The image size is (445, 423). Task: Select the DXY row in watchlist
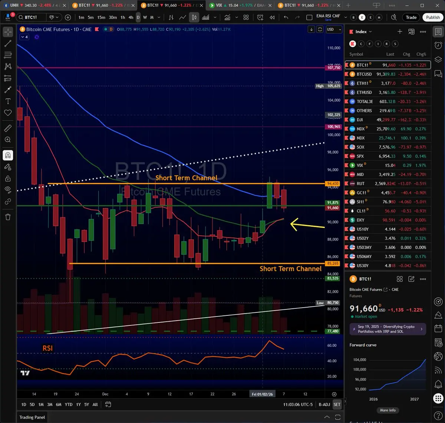coord(388,220)
